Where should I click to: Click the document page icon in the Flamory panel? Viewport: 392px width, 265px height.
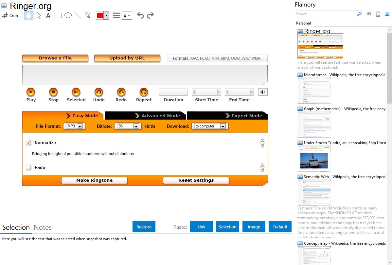click(378, 14)
